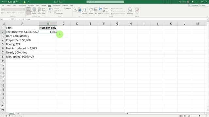Viewport: 209px width, 117px height.
Task: Open the Automate tab
Action: pos(56,5)
